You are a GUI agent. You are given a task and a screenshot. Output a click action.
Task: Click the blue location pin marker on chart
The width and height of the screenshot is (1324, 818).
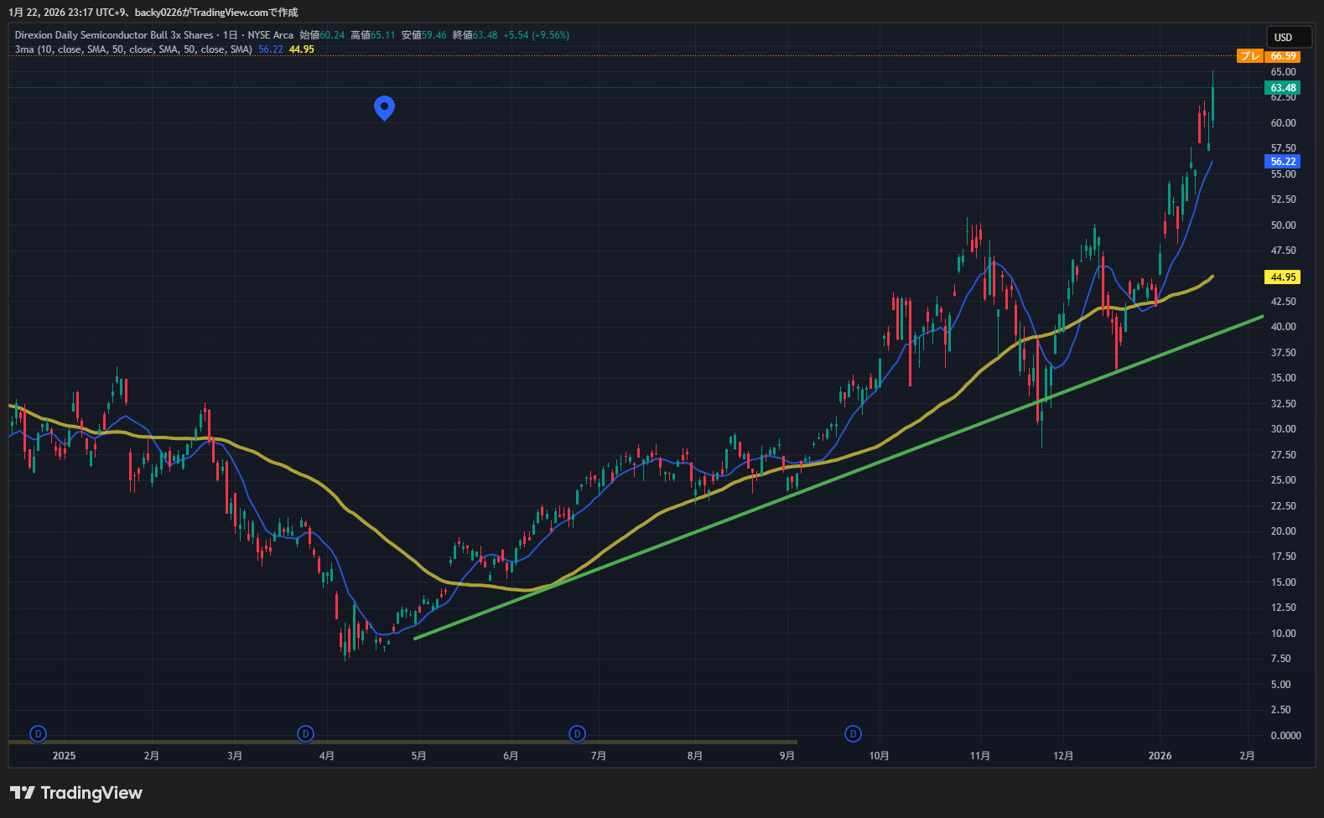pos(384,106)
